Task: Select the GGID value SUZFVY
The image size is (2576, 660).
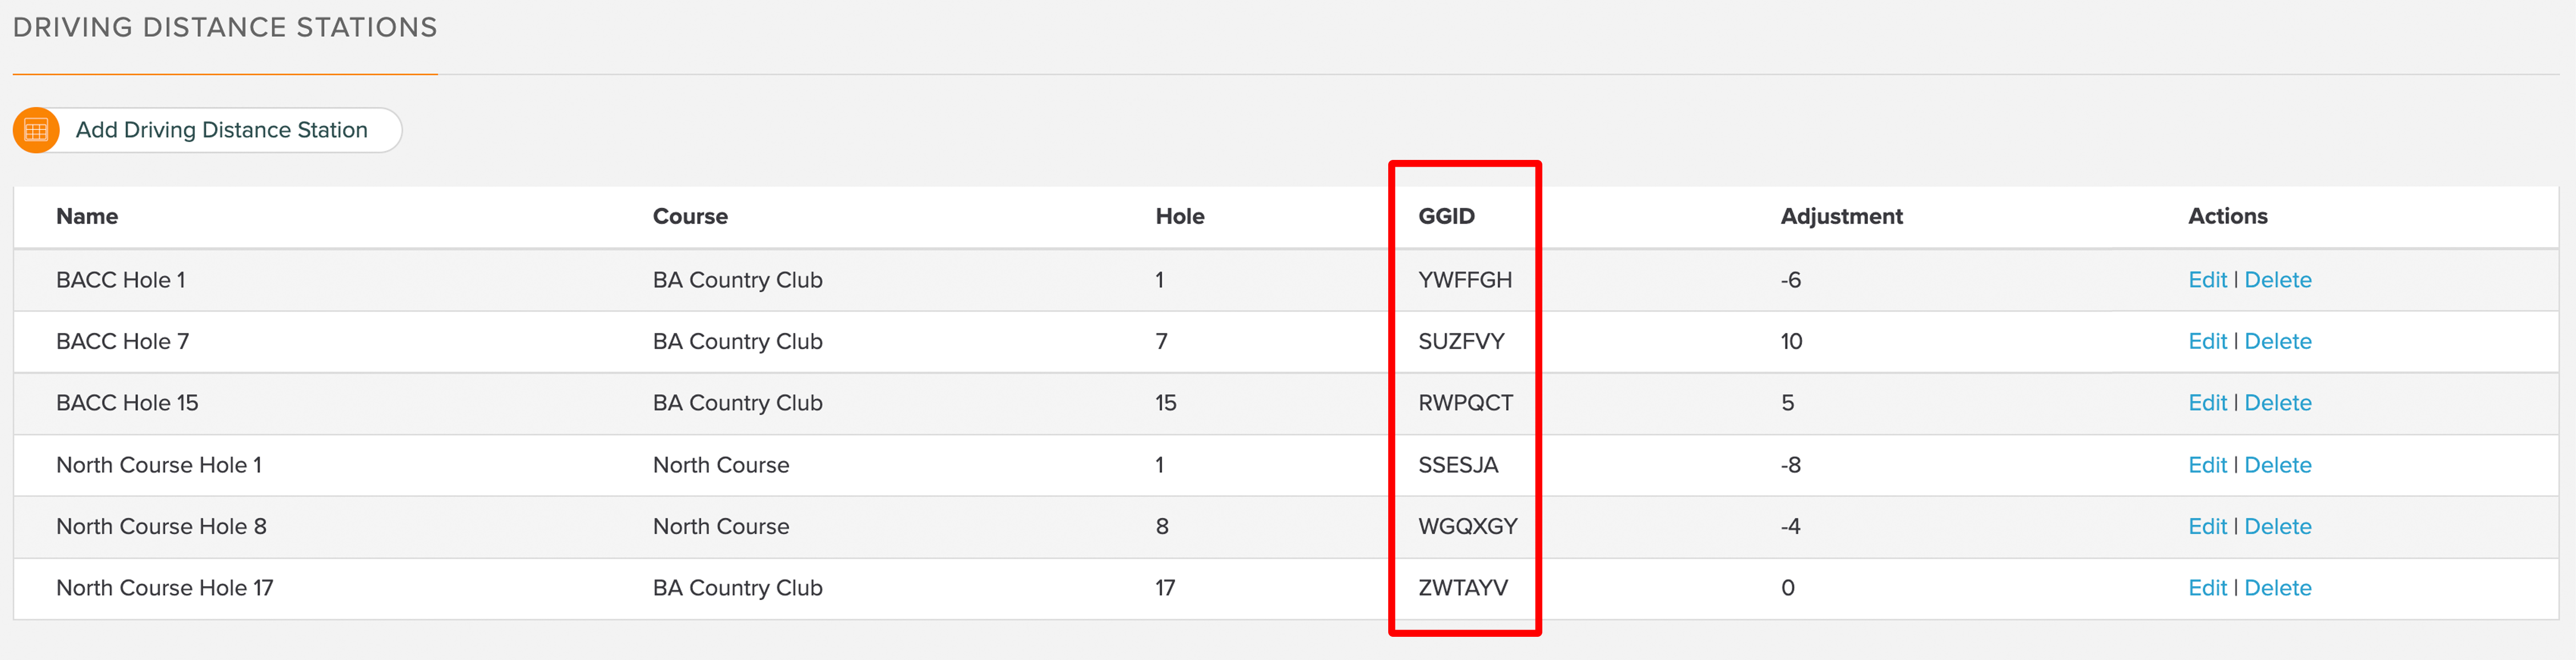Action: (x=1461, y=341)
